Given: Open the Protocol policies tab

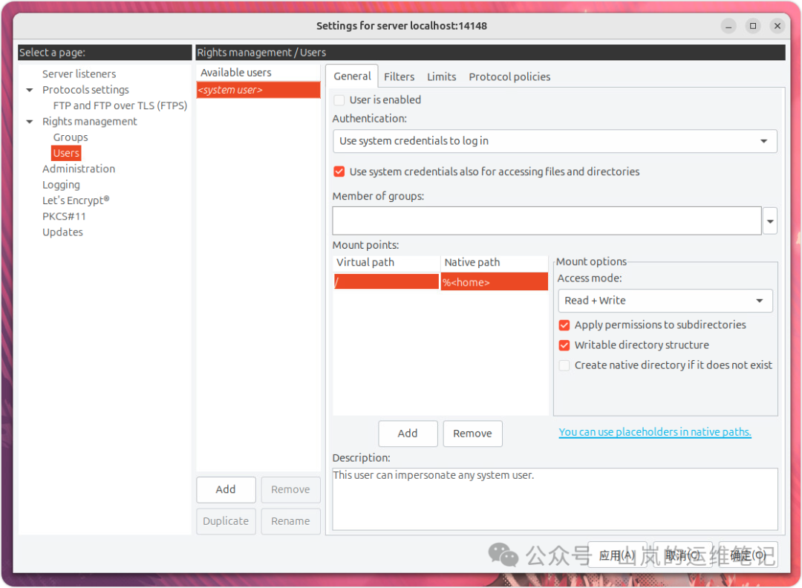Looking at the screenshot, I should click(509, 76).
